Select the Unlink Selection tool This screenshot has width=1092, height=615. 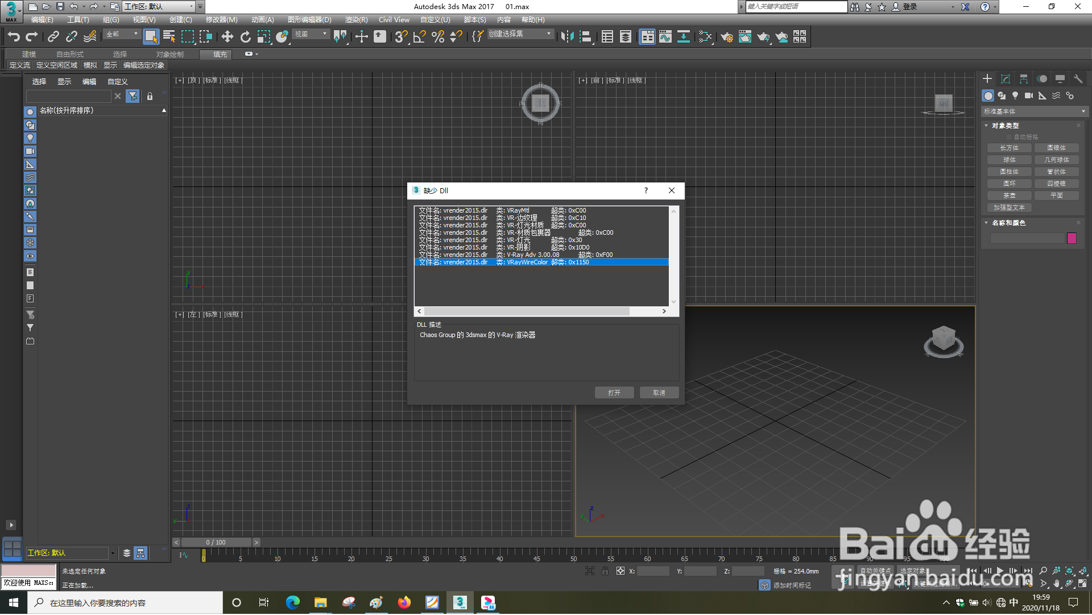point(72,37)
